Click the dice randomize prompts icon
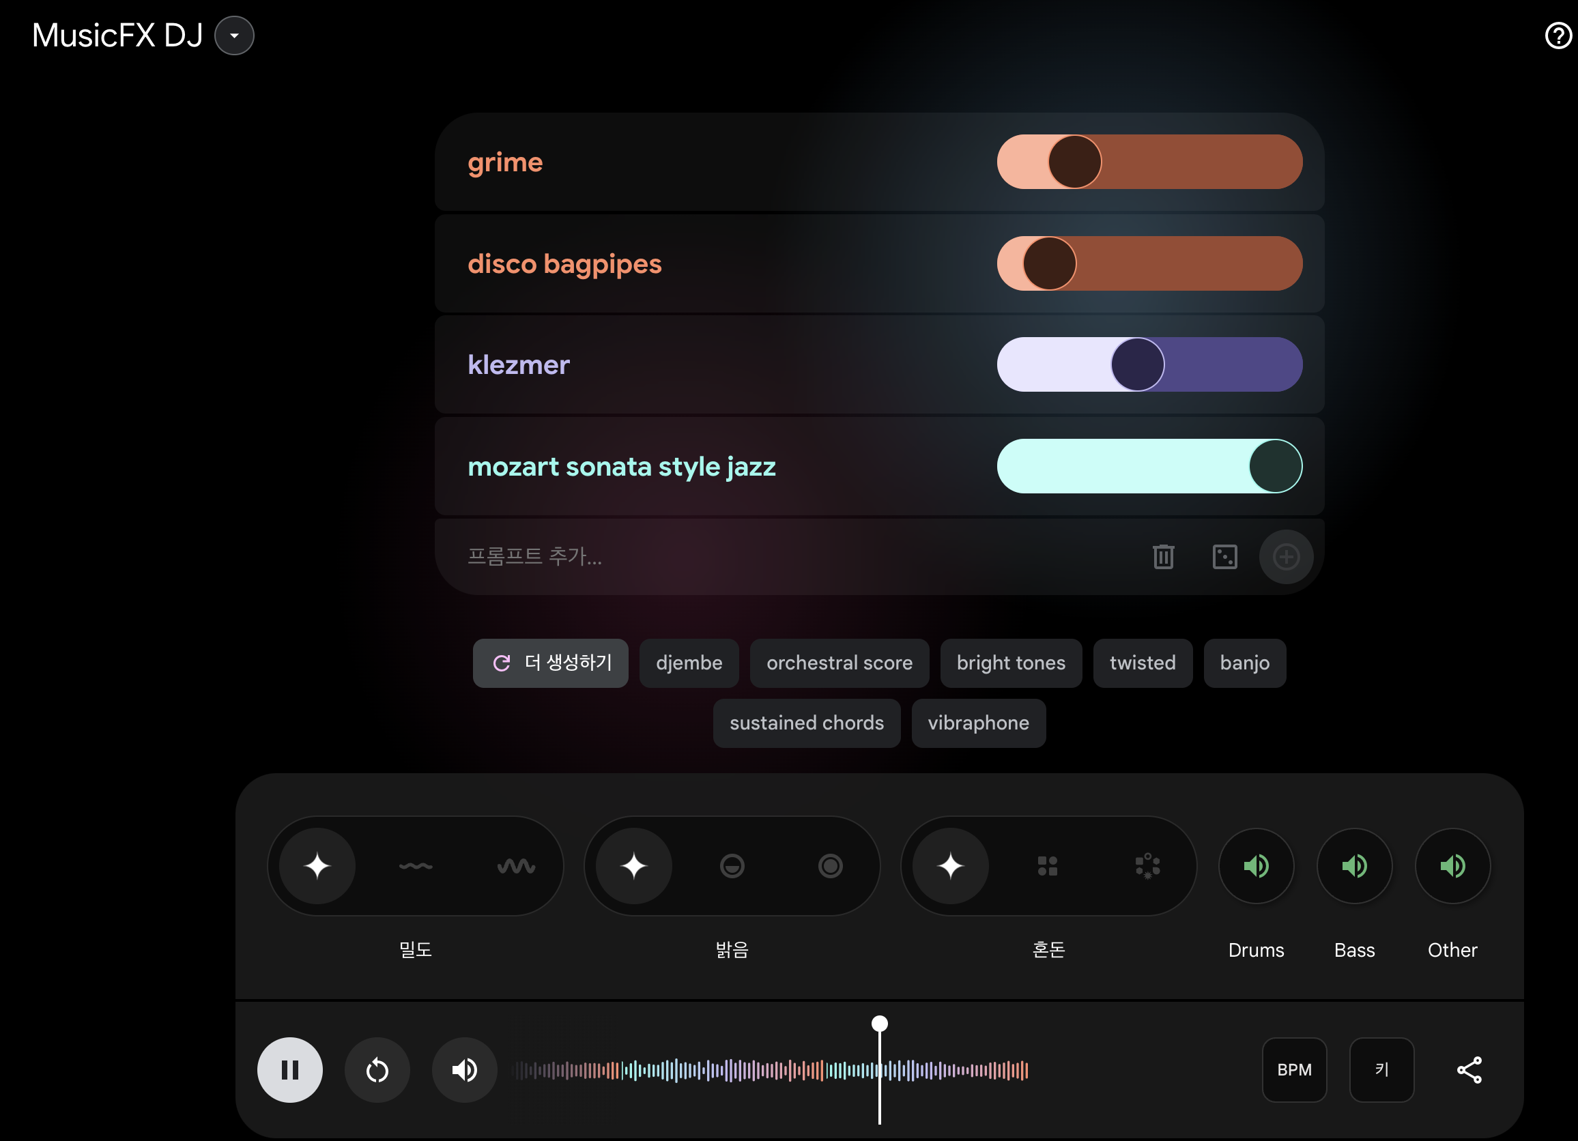 pos(1224,557)
